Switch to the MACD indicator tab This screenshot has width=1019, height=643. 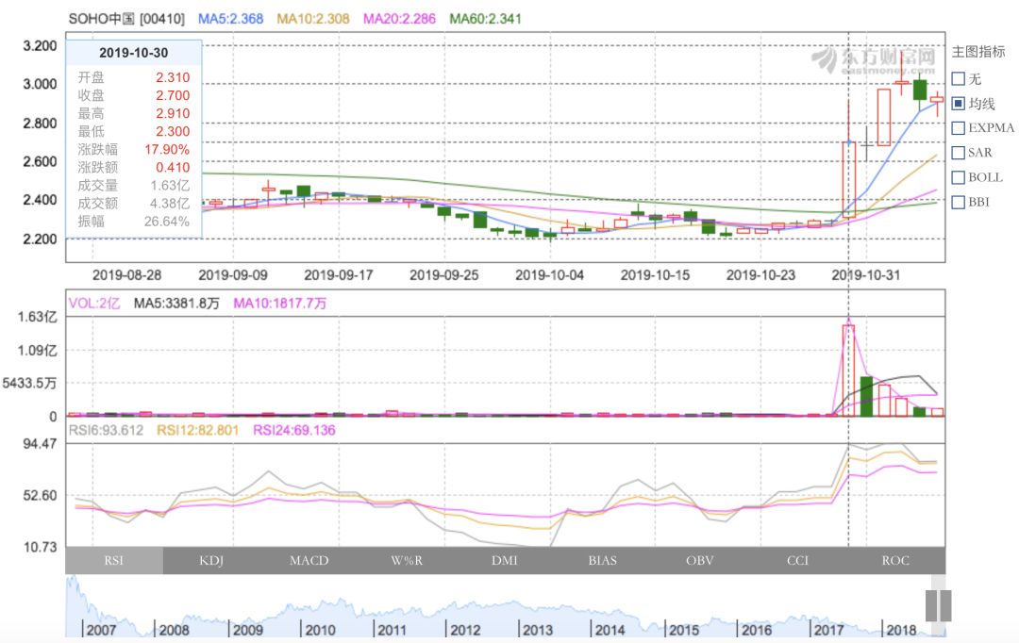pos(309,561)
